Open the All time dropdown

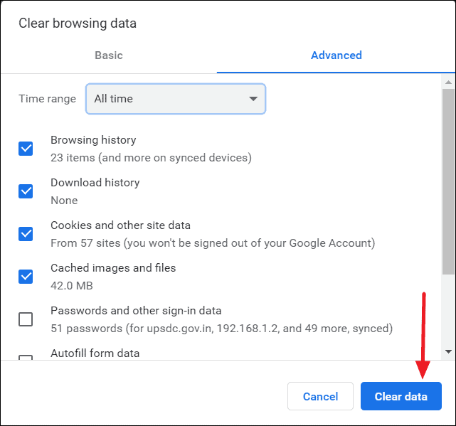176,99
